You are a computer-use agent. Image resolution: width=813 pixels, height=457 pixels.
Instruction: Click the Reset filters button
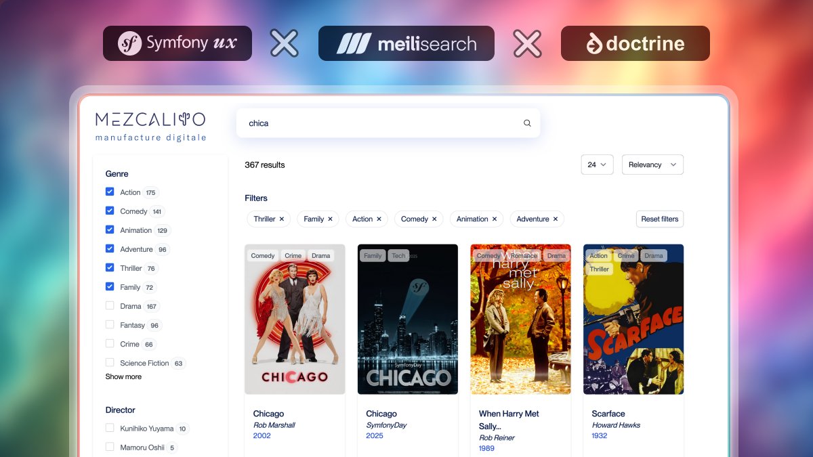[x=660, y=219]
